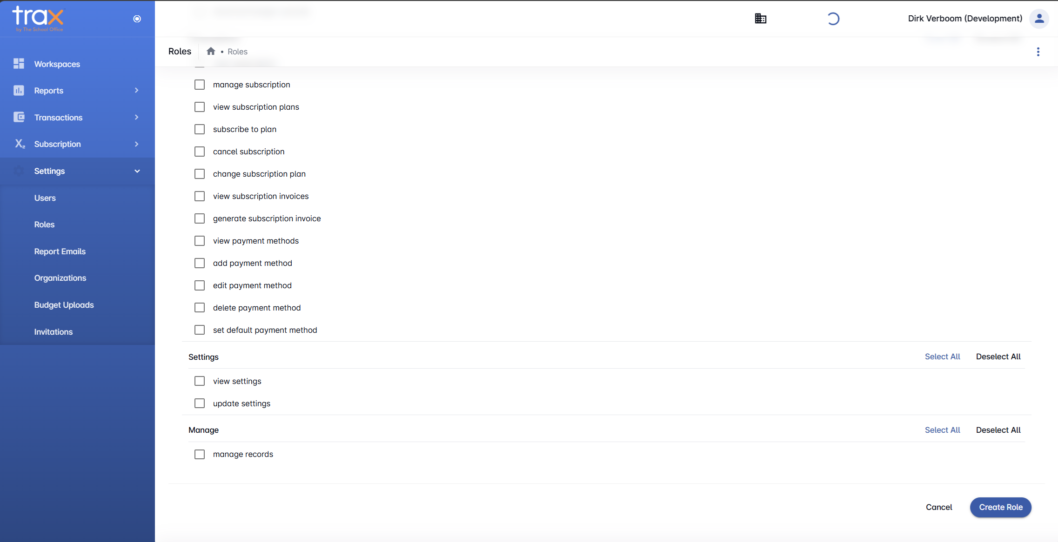Click the Reports chart icon
1058x542 pixels.
coord(19,90)
